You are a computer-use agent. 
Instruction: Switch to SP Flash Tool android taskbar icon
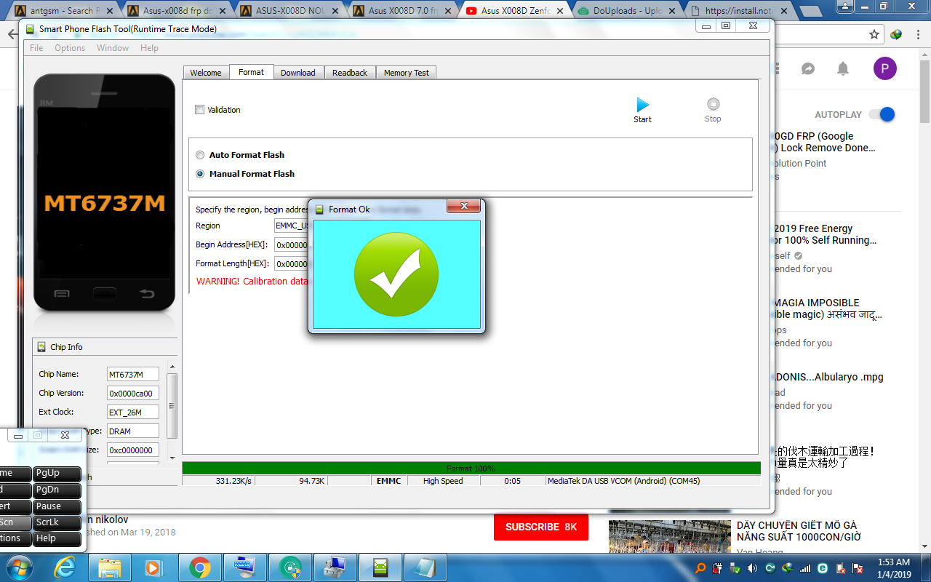(380, 567)
